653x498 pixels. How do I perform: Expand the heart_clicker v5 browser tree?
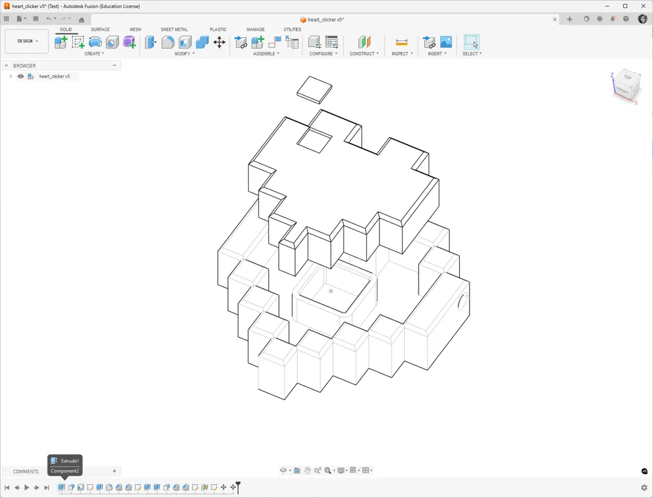10,76
